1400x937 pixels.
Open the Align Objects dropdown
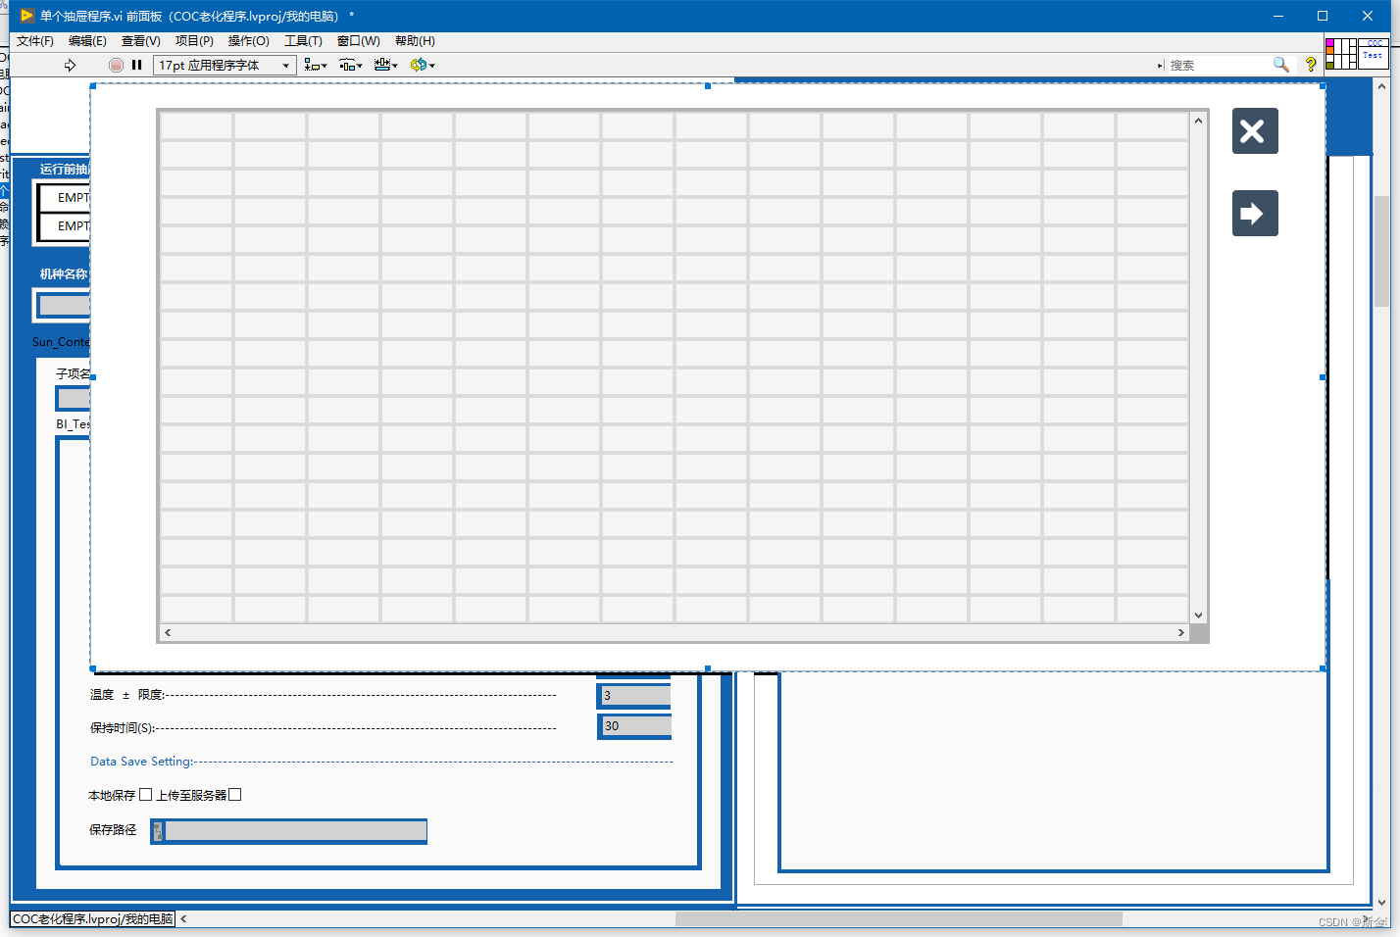[x=315, y=65]
